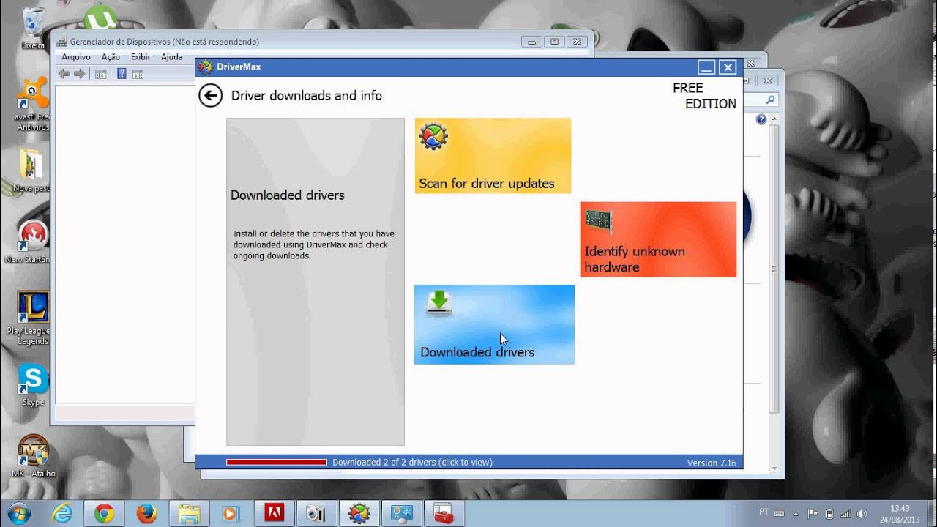Launch Internet Explorer from the taskbar
Viewport: 937px width, 527px height.
tap(62, 514)
